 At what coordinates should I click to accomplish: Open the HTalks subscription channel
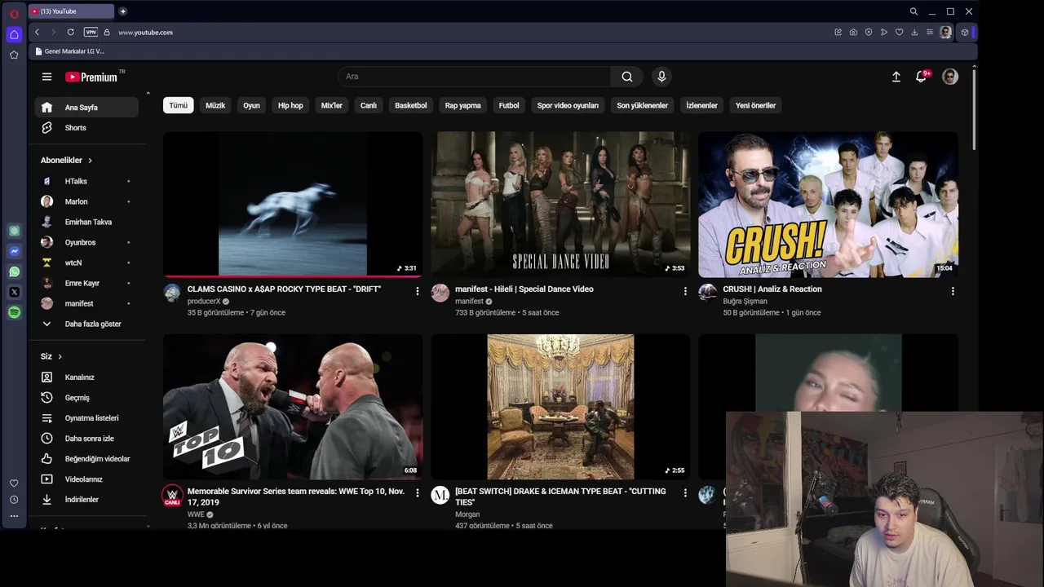pyautogui.click(x=87, y=181)
